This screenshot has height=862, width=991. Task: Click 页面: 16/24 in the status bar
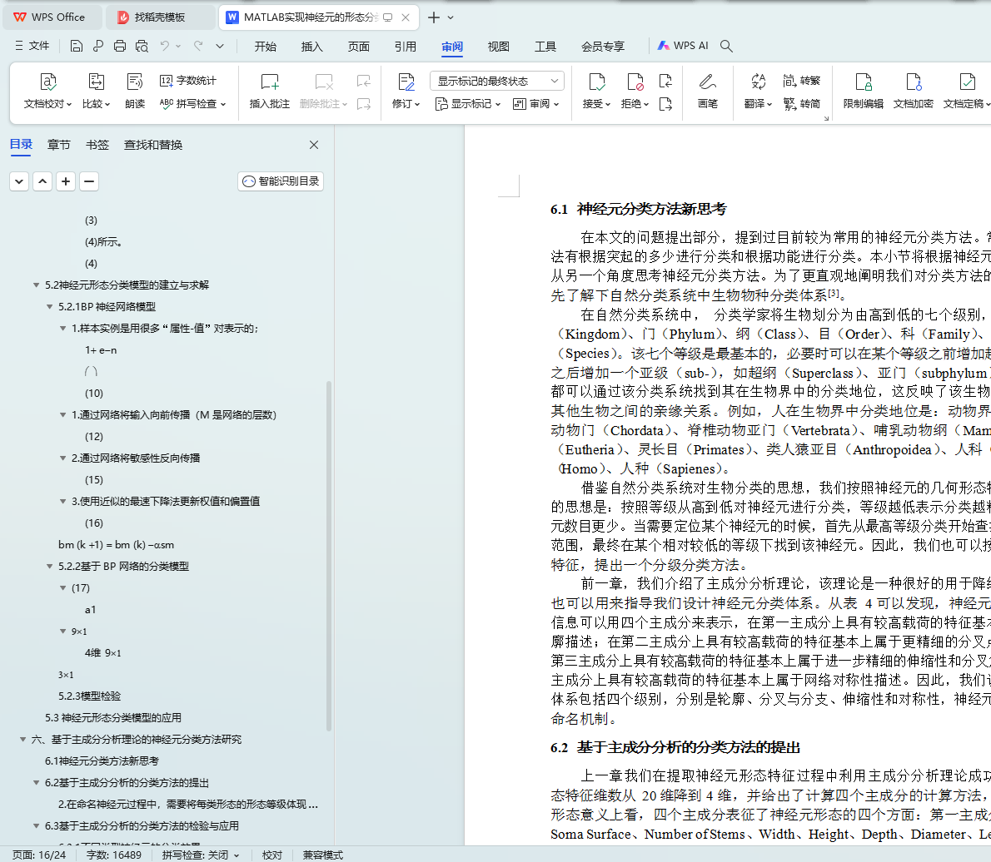coord(38,855)
